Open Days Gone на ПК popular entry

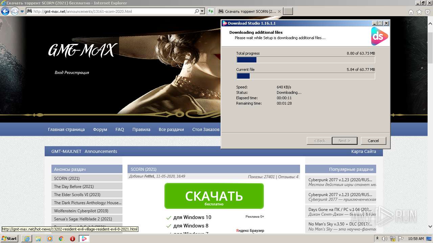(341, 212)
